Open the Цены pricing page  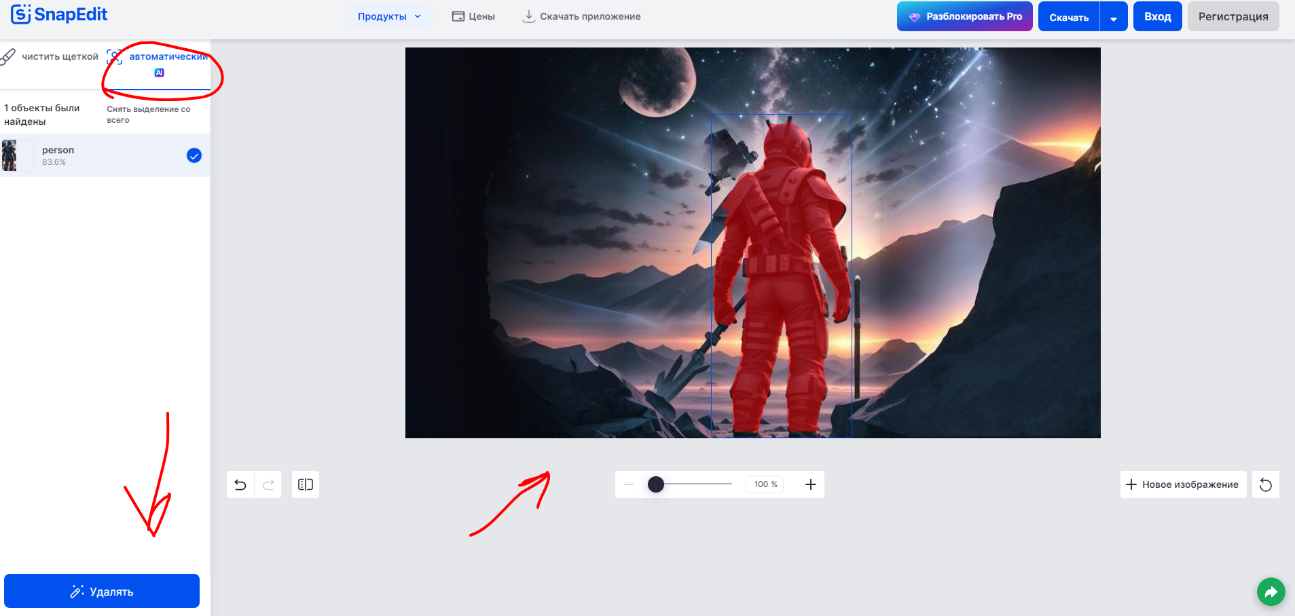click(474, 16)
